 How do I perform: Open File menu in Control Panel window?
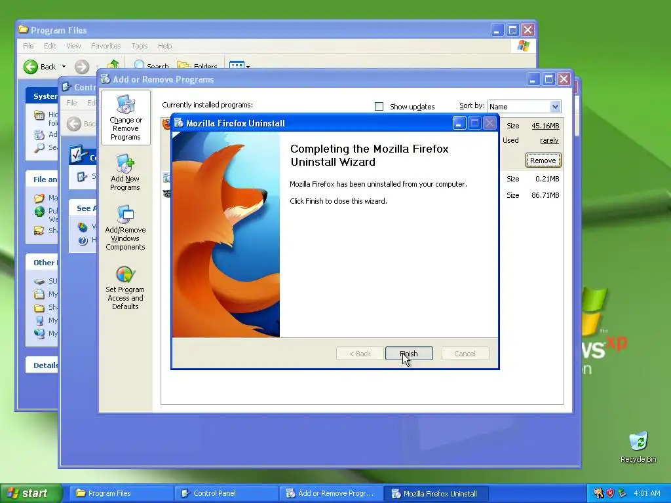click(71, 103)
